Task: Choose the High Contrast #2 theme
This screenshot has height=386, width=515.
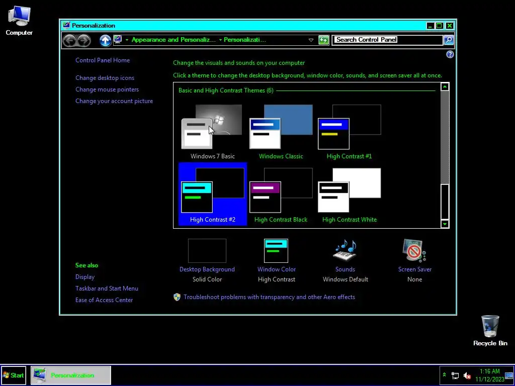Action: point(213,195)
